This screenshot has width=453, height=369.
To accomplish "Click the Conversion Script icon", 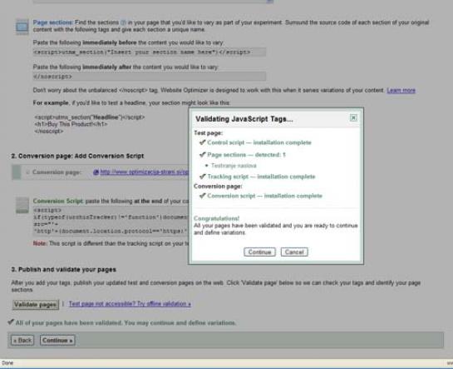I will coord(22,205).
